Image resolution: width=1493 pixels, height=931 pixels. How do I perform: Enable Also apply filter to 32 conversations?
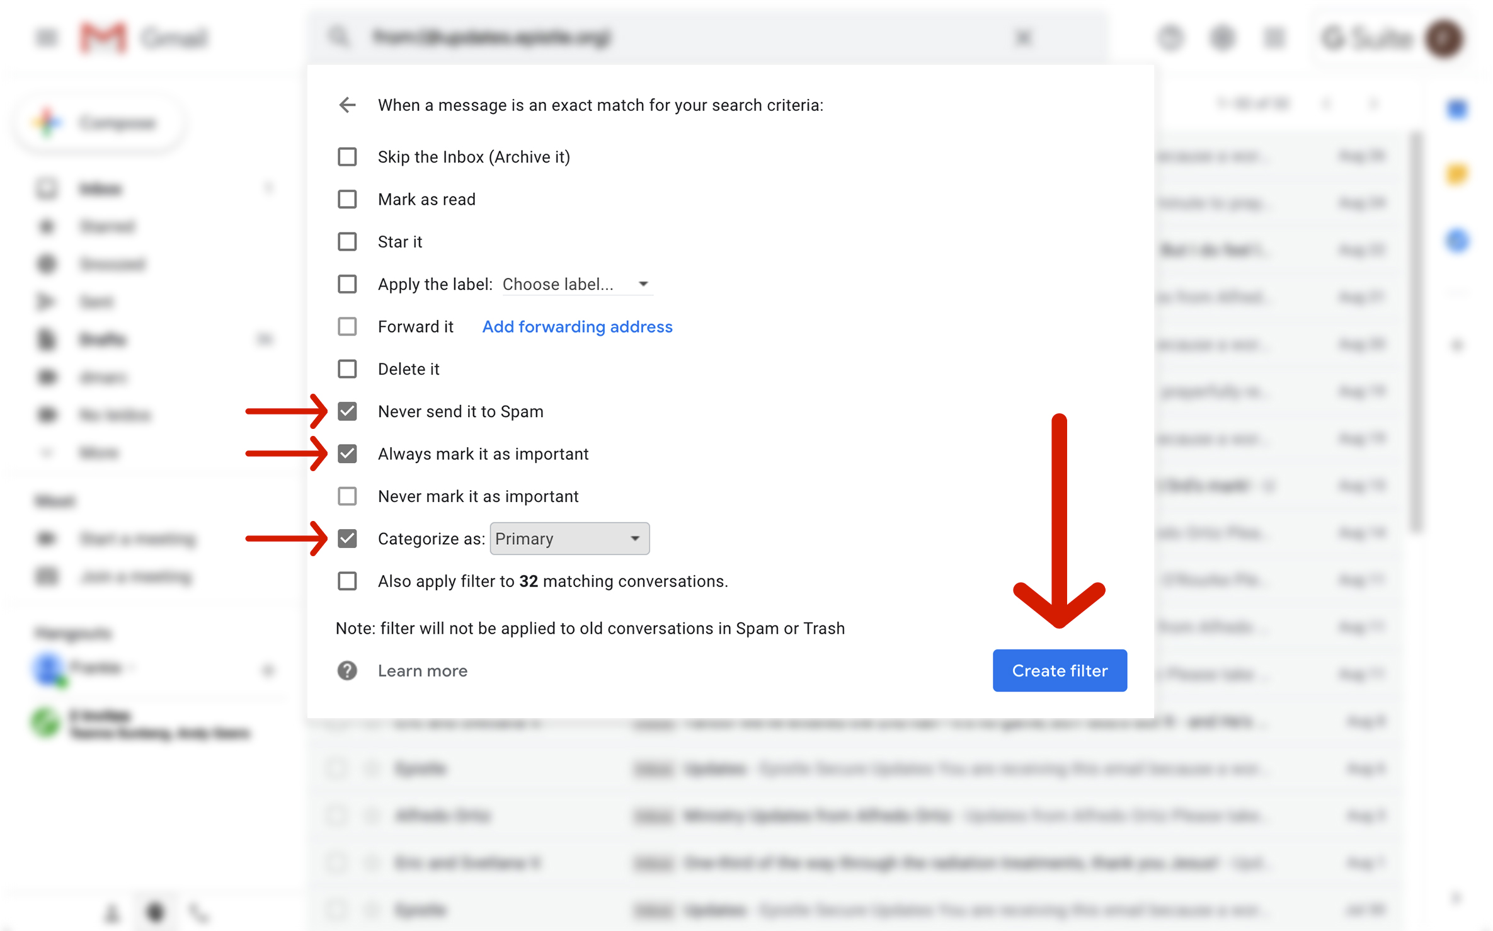point(347,581)
